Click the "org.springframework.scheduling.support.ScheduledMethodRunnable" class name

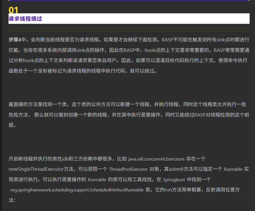click(77, 190)
